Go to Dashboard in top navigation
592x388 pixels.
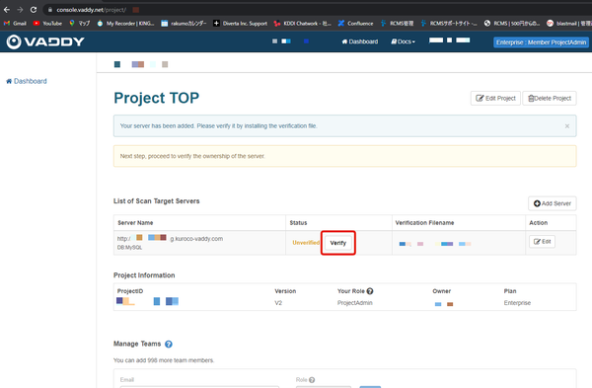360,41
